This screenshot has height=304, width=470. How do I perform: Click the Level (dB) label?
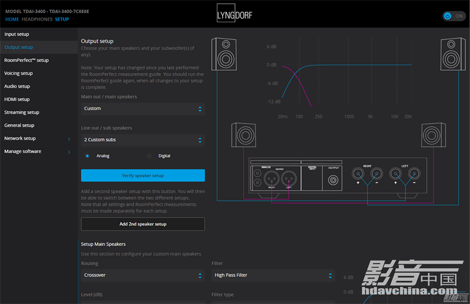(92, 295)
